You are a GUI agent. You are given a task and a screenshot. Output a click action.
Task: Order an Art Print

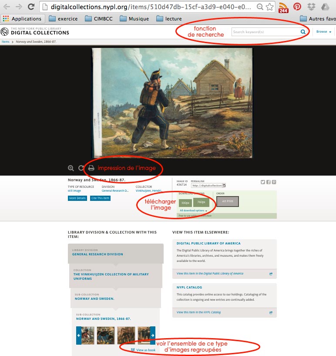click(x=227, y=201)
